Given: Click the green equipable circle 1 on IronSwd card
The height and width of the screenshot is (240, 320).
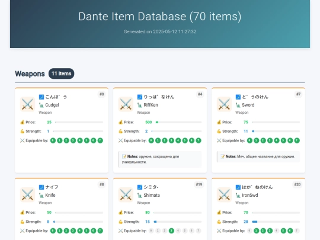Looking at the screenshot, I should [x=257, y=231].
